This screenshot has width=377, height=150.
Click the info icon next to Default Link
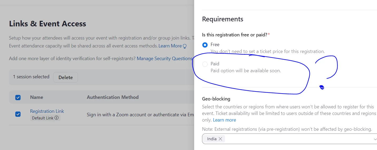[x=57, y=118]
